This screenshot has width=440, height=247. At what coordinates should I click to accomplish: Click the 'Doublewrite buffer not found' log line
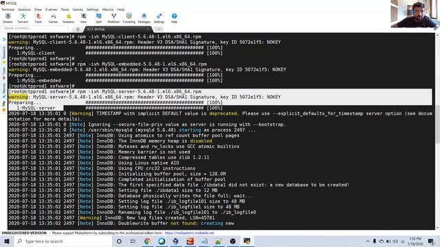click(x=121, y=224)
